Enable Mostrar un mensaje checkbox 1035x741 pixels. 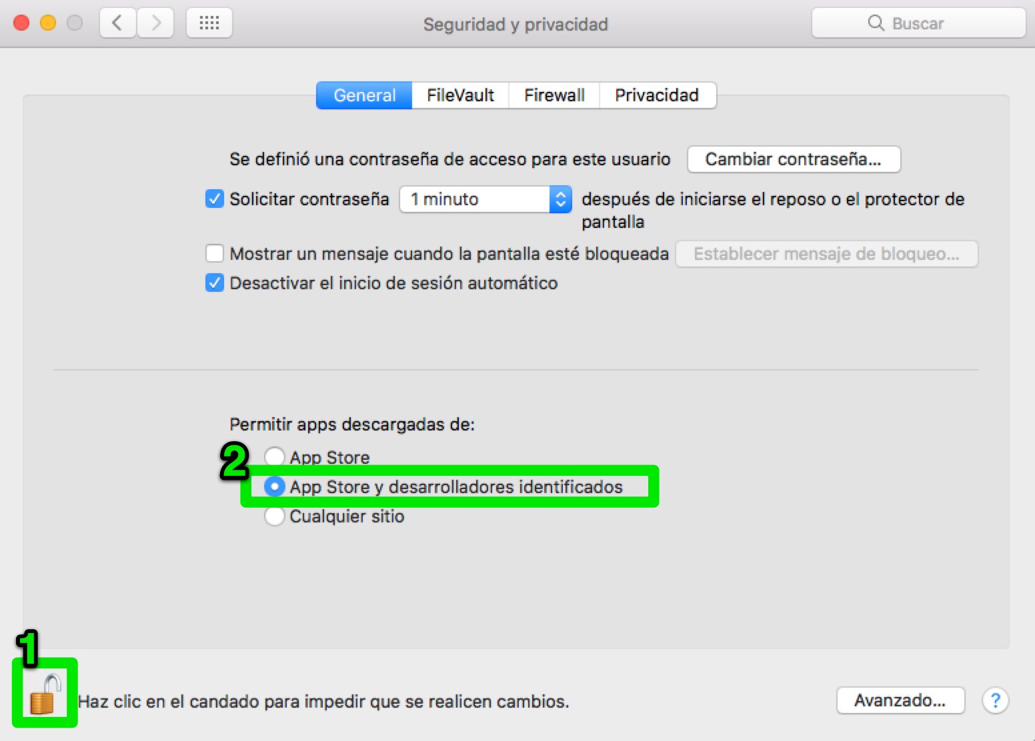pos(215,254)
